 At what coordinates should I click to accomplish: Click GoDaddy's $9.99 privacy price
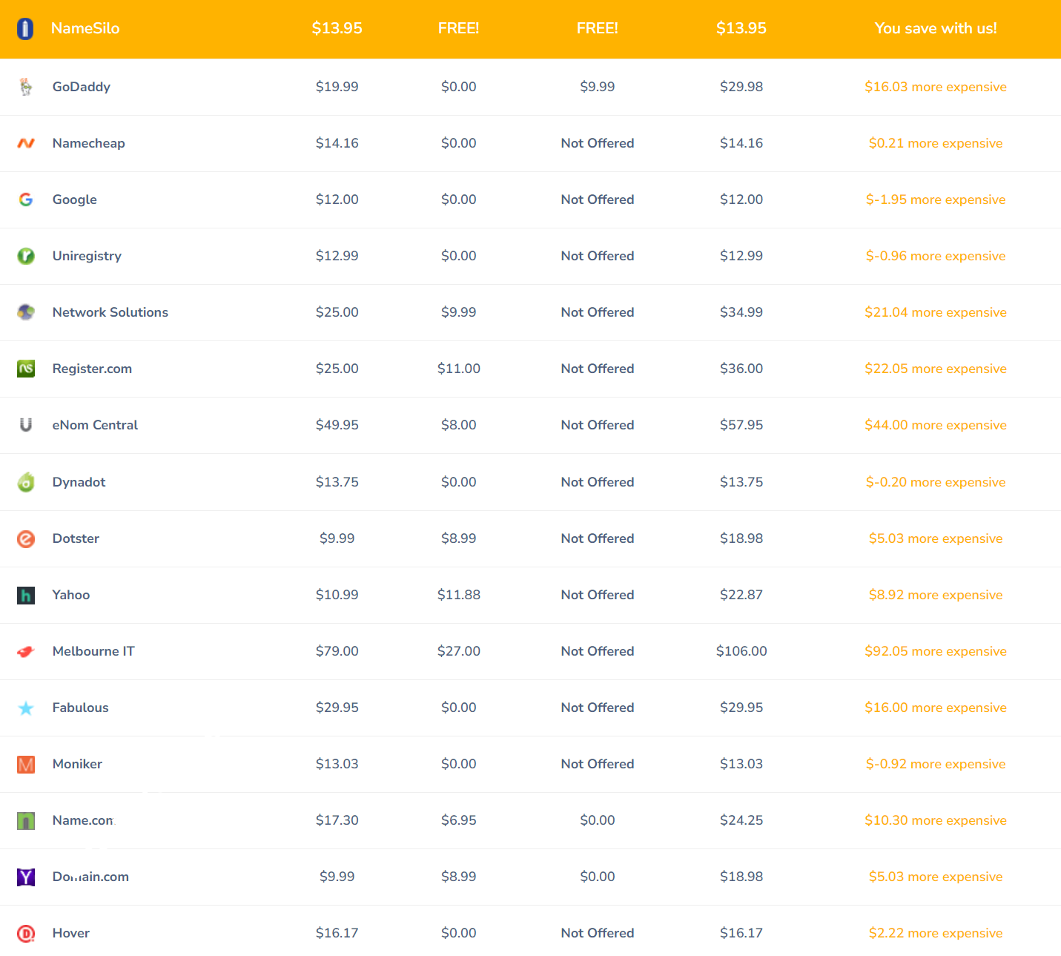point(597,87)
